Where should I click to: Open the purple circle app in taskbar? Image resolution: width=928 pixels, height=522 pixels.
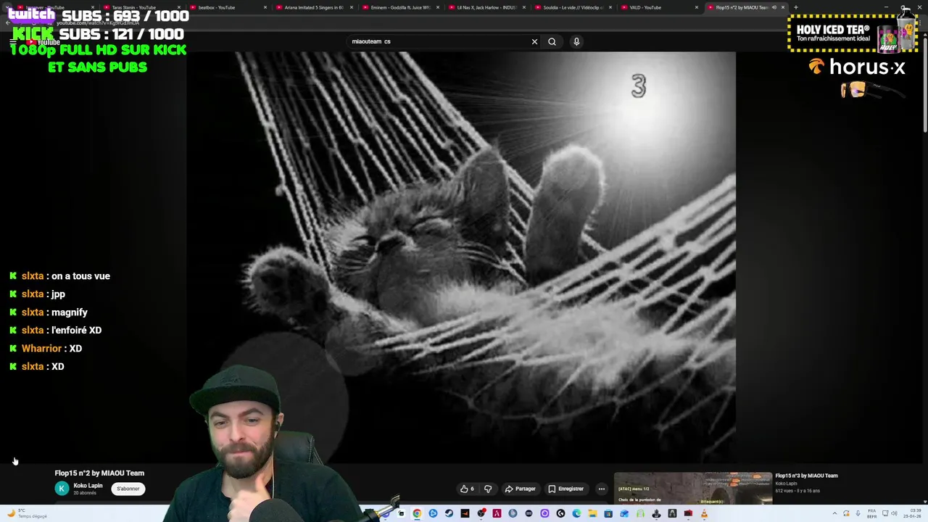tap(544, 513)
